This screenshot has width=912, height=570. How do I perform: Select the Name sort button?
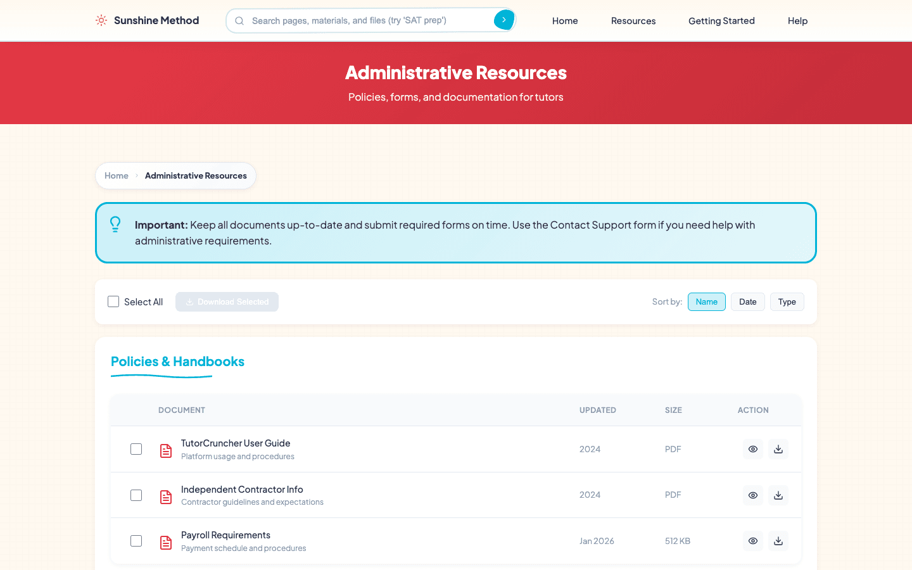(x=706, y=301)
